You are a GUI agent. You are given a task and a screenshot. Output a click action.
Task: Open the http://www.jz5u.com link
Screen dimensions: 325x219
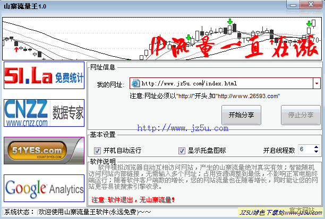[183, 128]
